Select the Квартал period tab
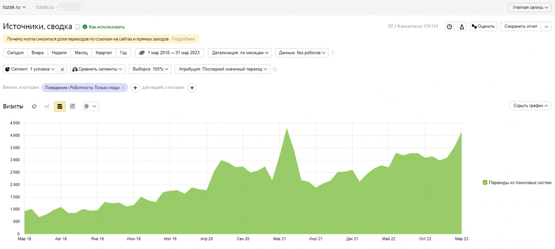This screenshot has width=555, height=249. 103,53
